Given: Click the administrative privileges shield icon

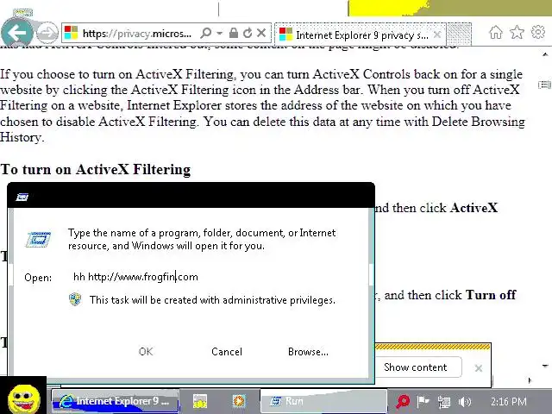Looking at the screenshot, I should (x=75, y=299).
